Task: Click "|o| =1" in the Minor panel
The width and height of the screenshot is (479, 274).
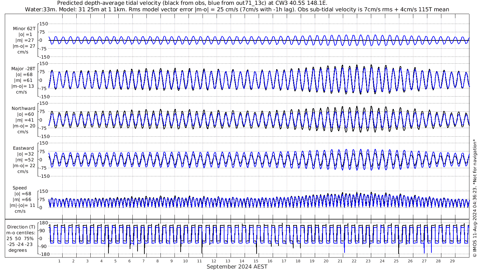Action: (x=25, y=35)
